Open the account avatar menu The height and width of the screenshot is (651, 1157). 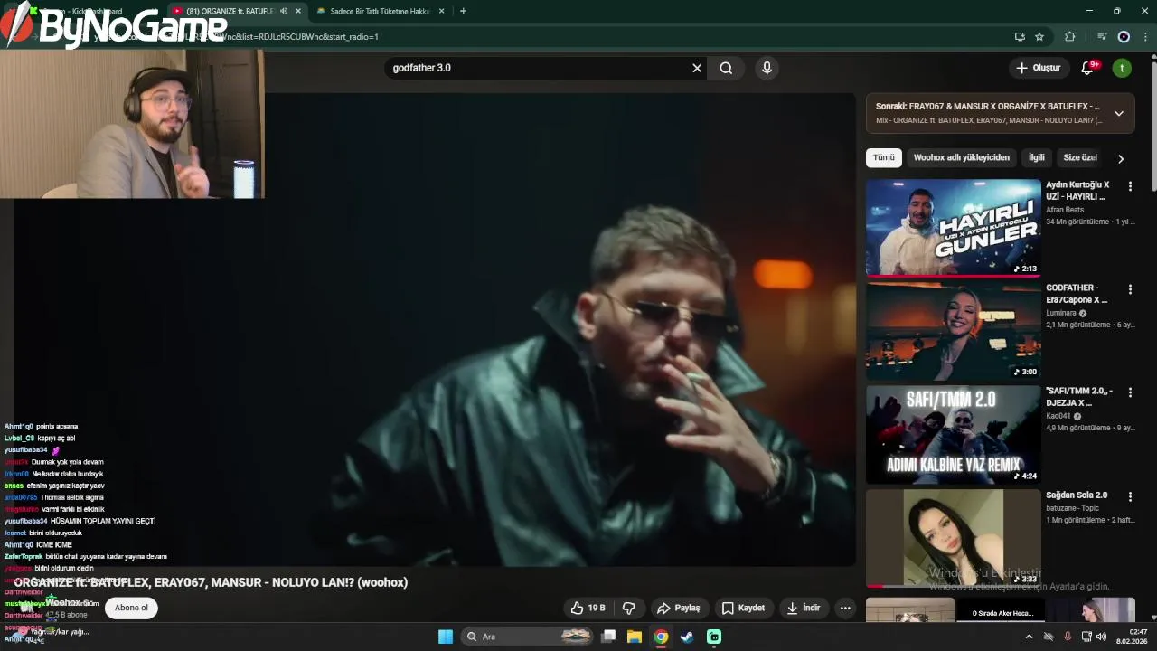pyautogui.click(x=1122, y=68)
